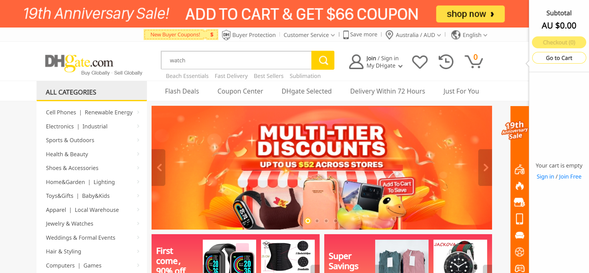Click the shop now banner button
This screenshot has height=273, width=589.
click(470, 14)
